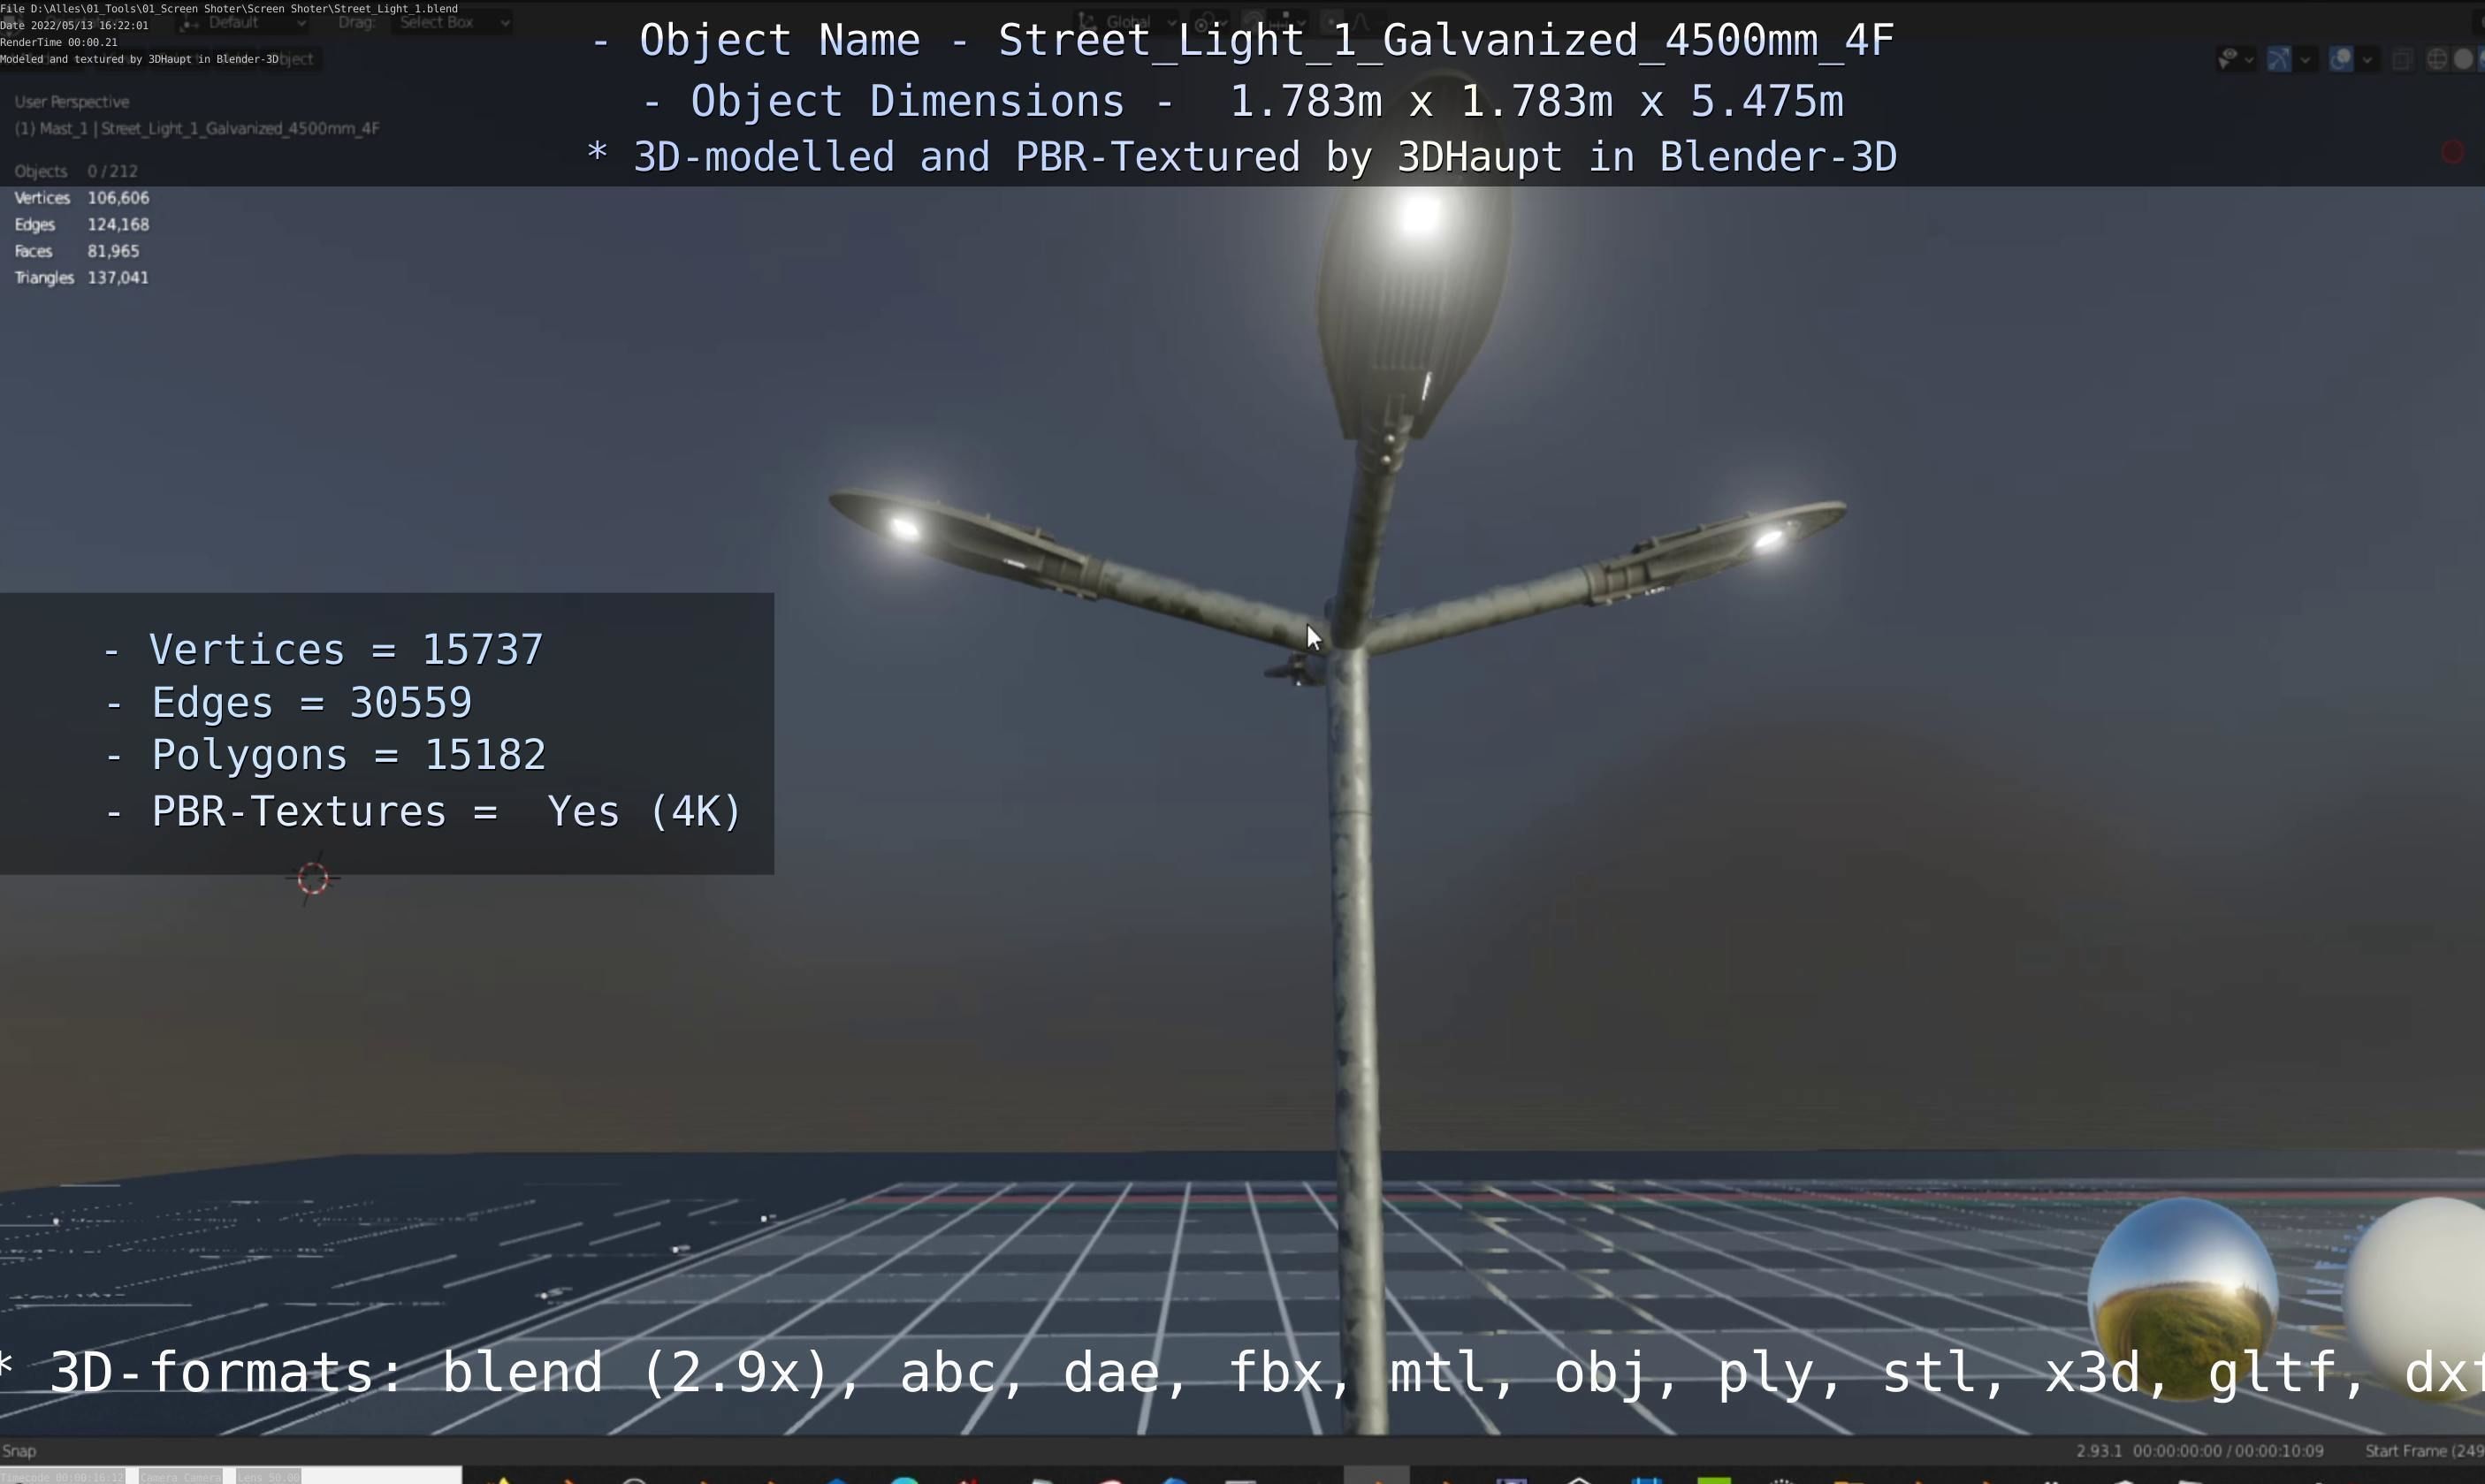Open the Default orientation dropdown
This screenshot has height=1484, width=2485.
click(x=245, y=22)
